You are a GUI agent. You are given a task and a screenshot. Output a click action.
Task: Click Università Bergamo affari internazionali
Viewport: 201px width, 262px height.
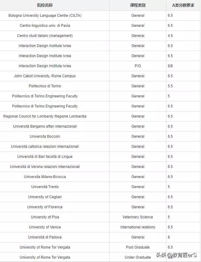click(x=45, y=126)
